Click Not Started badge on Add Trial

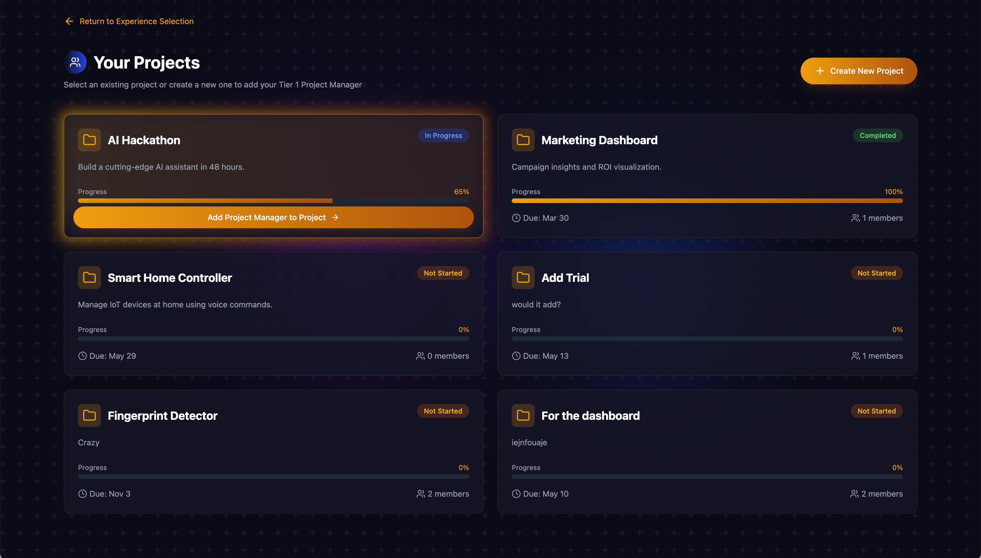click(x=876, y=273)
